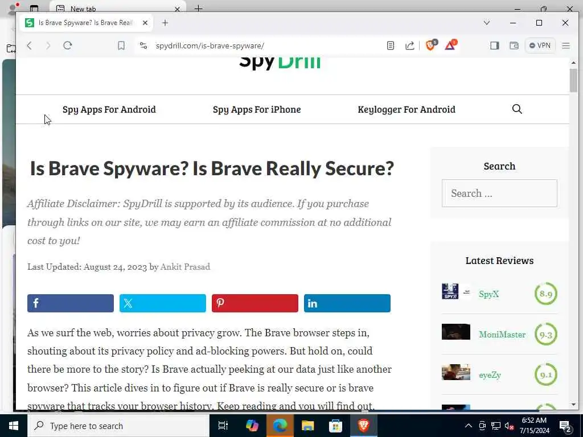Click the eyeZy review thumbnail
This screenshot has height=437, width=583.
click(456, 372)
